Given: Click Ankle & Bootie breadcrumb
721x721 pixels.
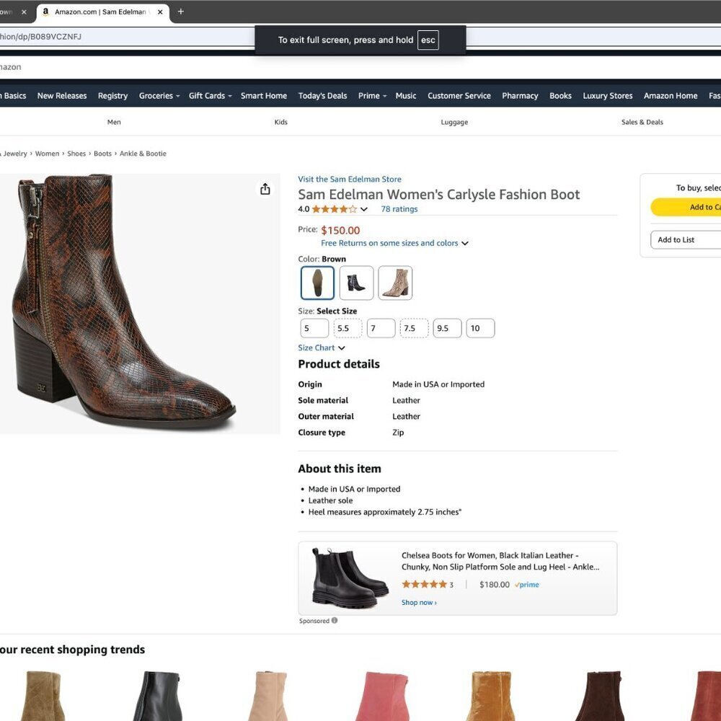Looking at the screenshot, I should point(143,154).
